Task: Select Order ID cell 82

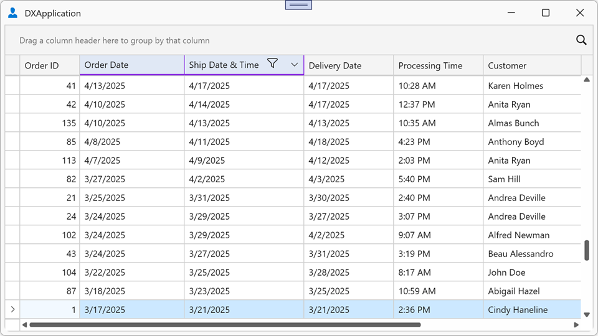Action: [x=50, y=179]
